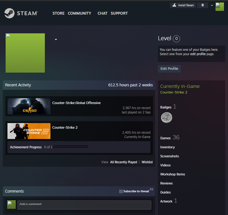Open the Counter-Strike 2 recent activity title
Viewport: 228px width, 215px height.
tap(65, 127)
